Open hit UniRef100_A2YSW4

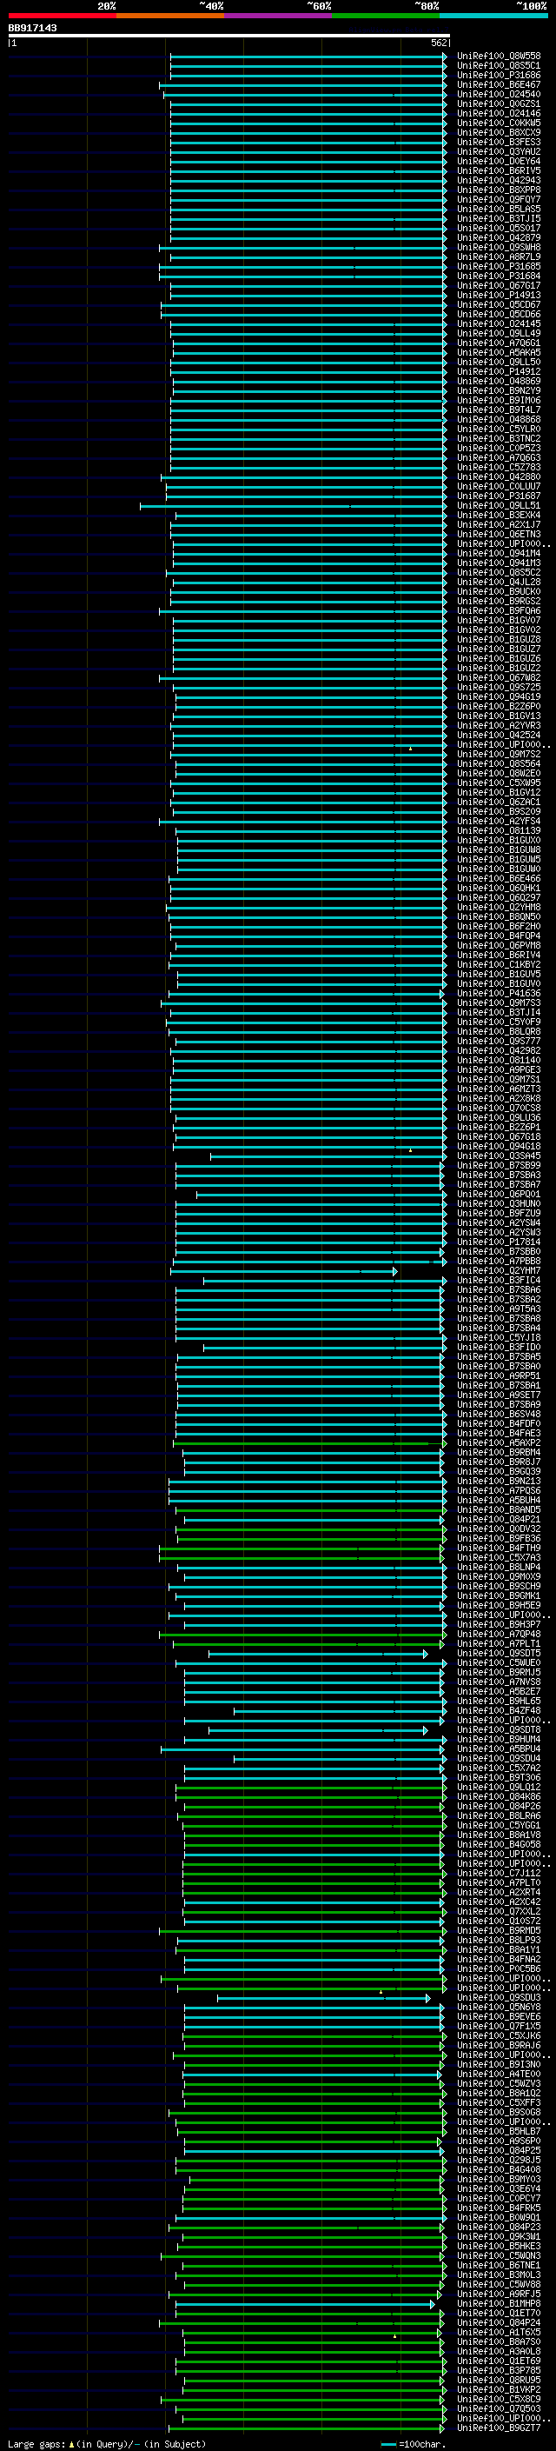coord(499,1222)
